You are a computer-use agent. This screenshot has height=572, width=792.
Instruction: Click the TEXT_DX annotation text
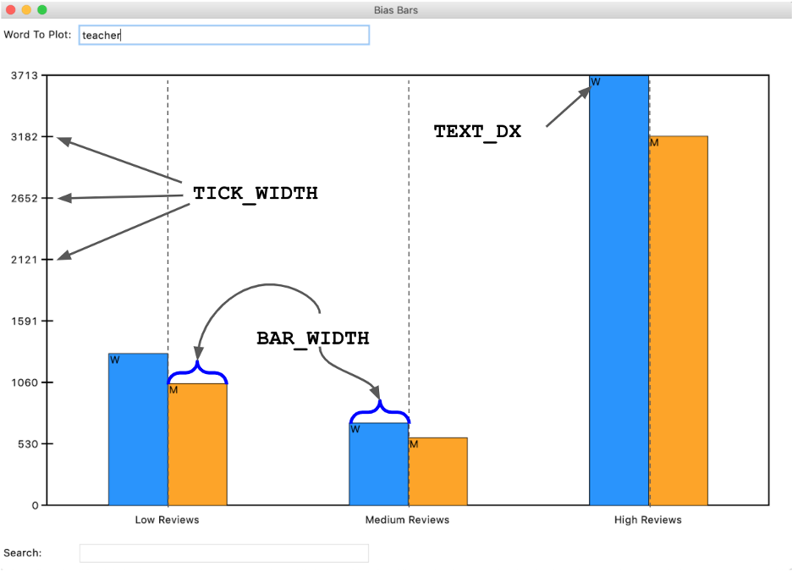point(477,131)
